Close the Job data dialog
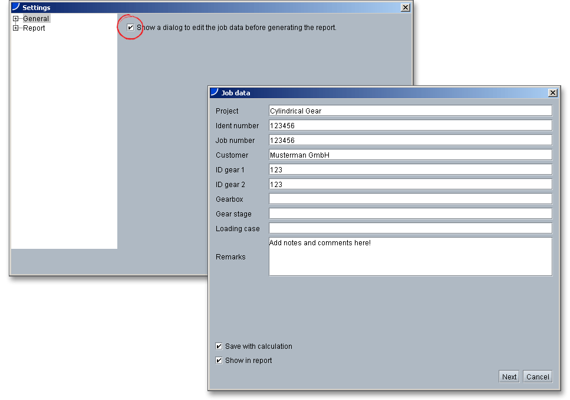 [552, 93]
